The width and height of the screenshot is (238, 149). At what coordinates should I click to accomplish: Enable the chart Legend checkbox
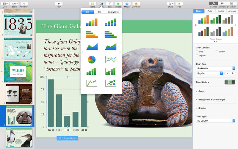tap(197, 56)
